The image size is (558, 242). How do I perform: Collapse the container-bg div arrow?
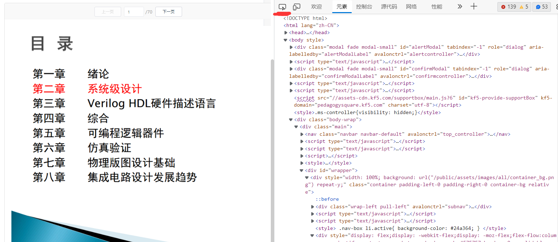tap(307, 178)
